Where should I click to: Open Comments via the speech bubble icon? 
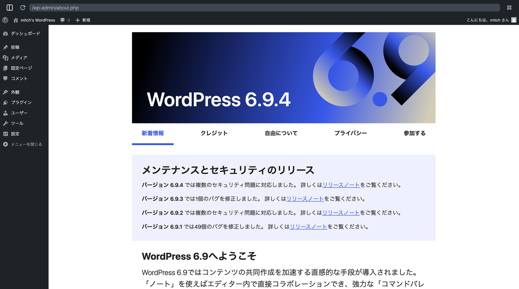[x=5, y=78]
